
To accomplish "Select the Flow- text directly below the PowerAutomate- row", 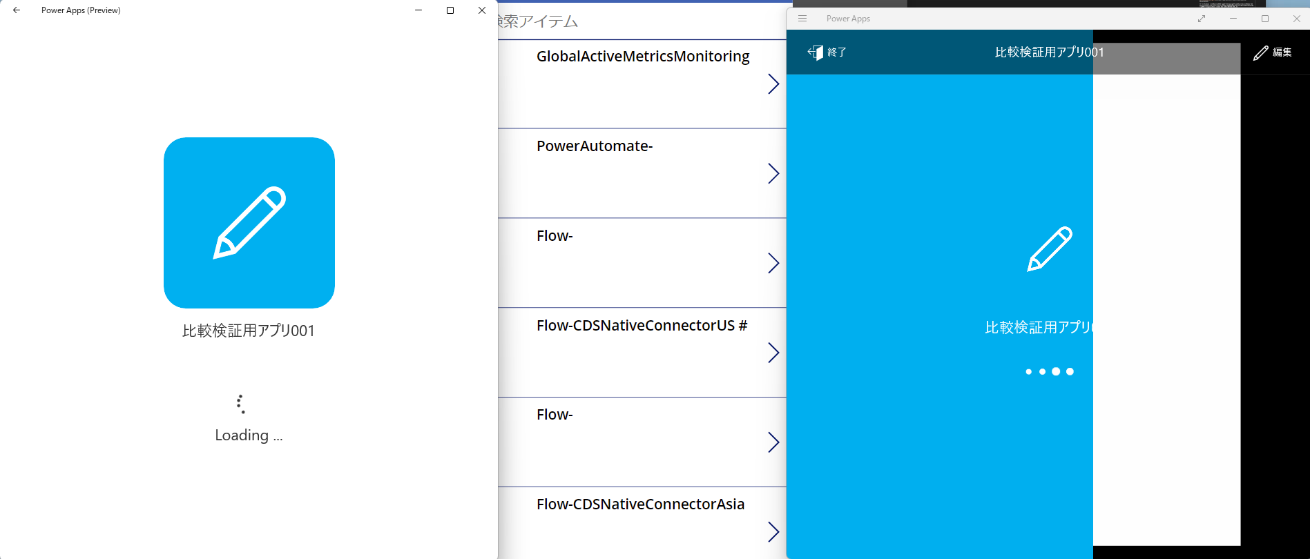I will coord(555,236).
